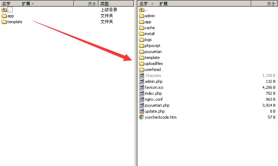Click the logs folder icon

point(142,40)
